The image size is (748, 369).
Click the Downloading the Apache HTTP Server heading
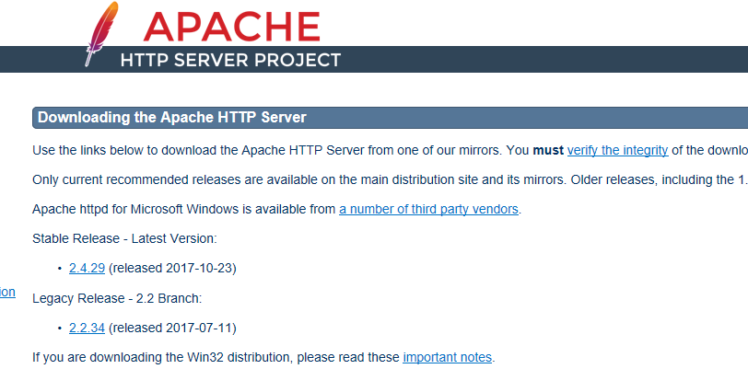point(172,118)
